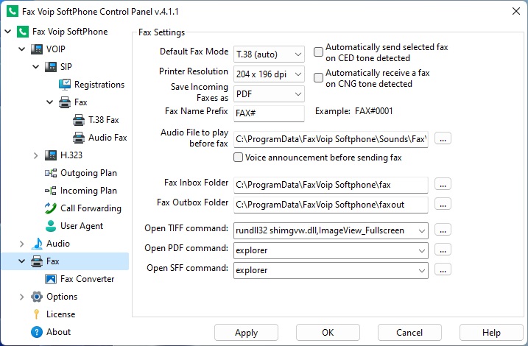This screenshot has width=528, height=346.
Task: Browse for the Open TIFF command
Action: (x=443, y=230)
